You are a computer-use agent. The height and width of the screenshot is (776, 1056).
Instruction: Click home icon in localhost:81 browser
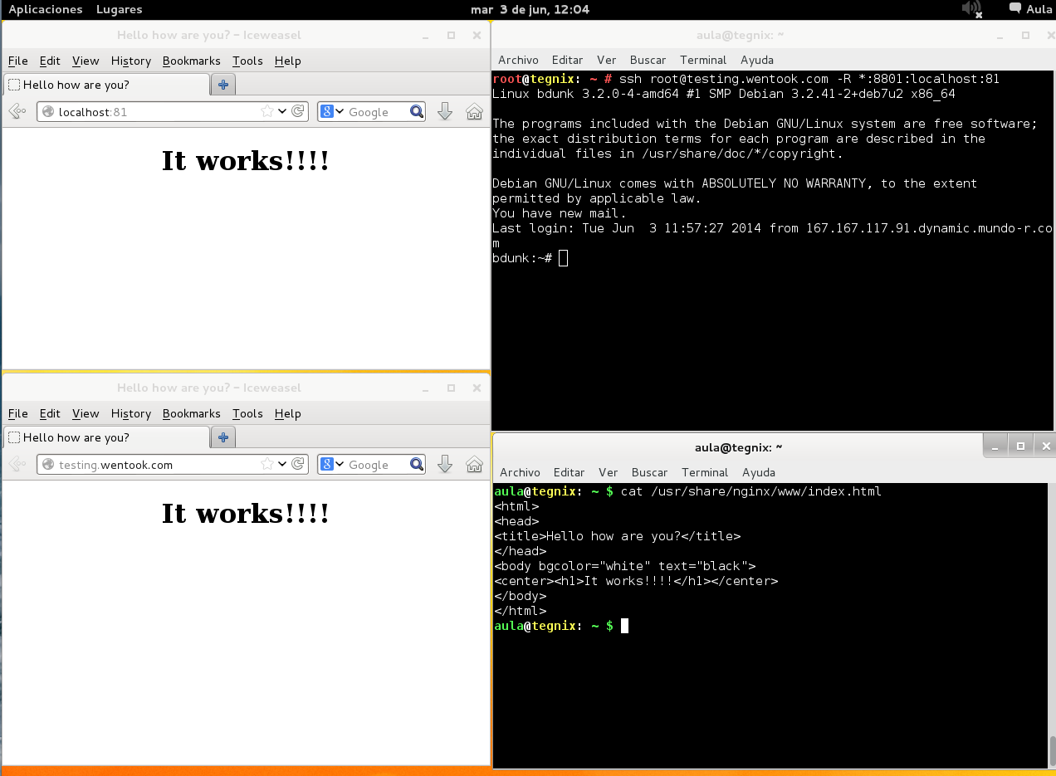474,112
